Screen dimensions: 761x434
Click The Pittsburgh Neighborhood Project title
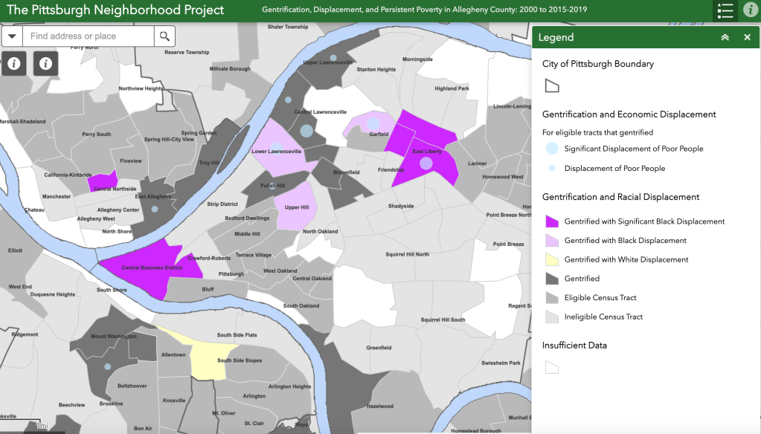115,10
